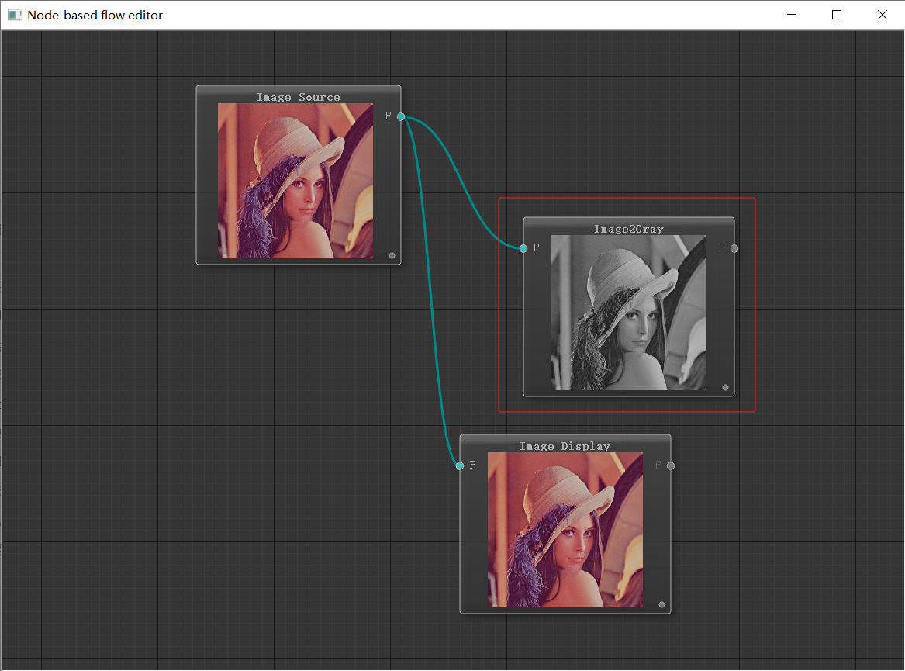Click the Image Source output port
Viewport: 905px width, 671px height.
[401, 116]
